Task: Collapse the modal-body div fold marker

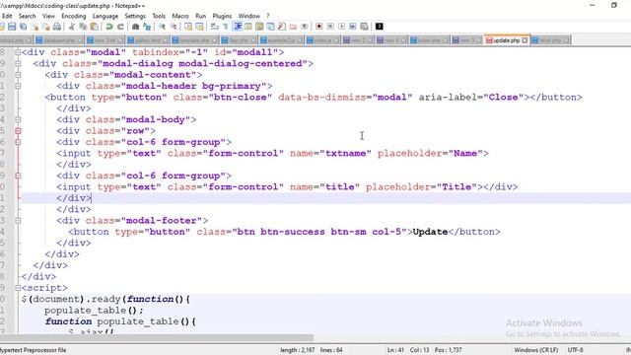Action: click(18, 119)
